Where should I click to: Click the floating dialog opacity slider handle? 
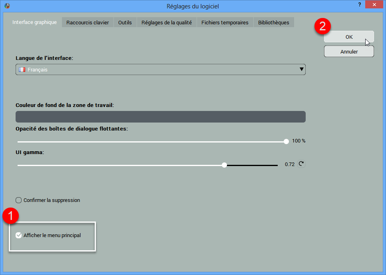point(286,141)
